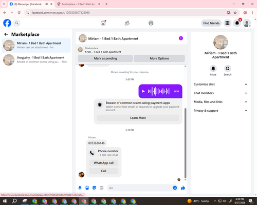This screenshot has width=257, height=205.
Task: Choose a GIF icon
Action: click(x=102, y=188)
